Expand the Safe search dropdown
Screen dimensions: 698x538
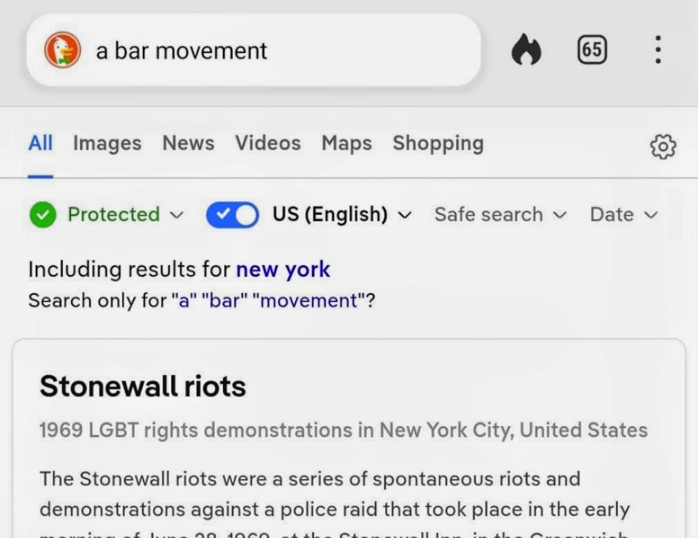(500, 215)
